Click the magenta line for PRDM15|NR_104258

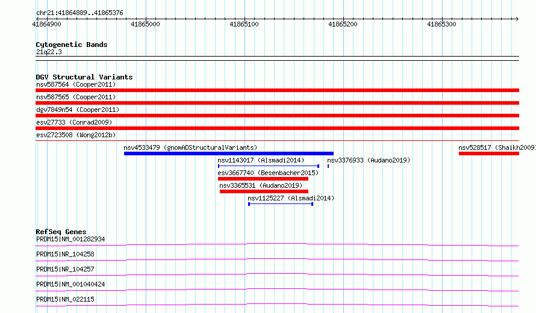[x=277, y=259]
